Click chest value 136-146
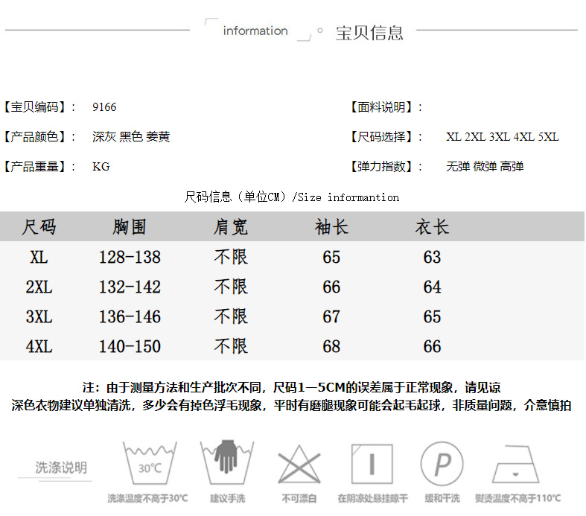 (x=130, y=317)
